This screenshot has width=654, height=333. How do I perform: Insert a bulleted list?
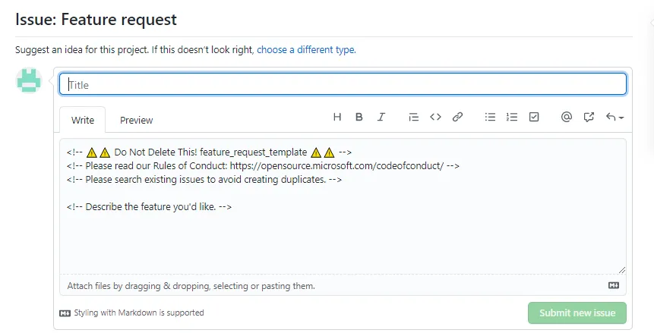(x=491, y=118)
